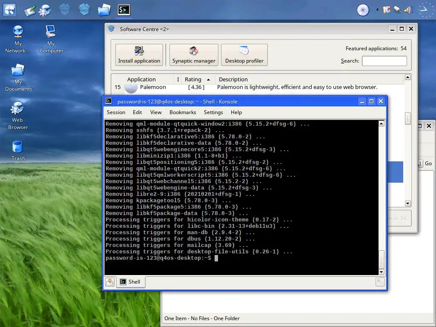Open Synaptic manager from Software Centre

[194, 55]
